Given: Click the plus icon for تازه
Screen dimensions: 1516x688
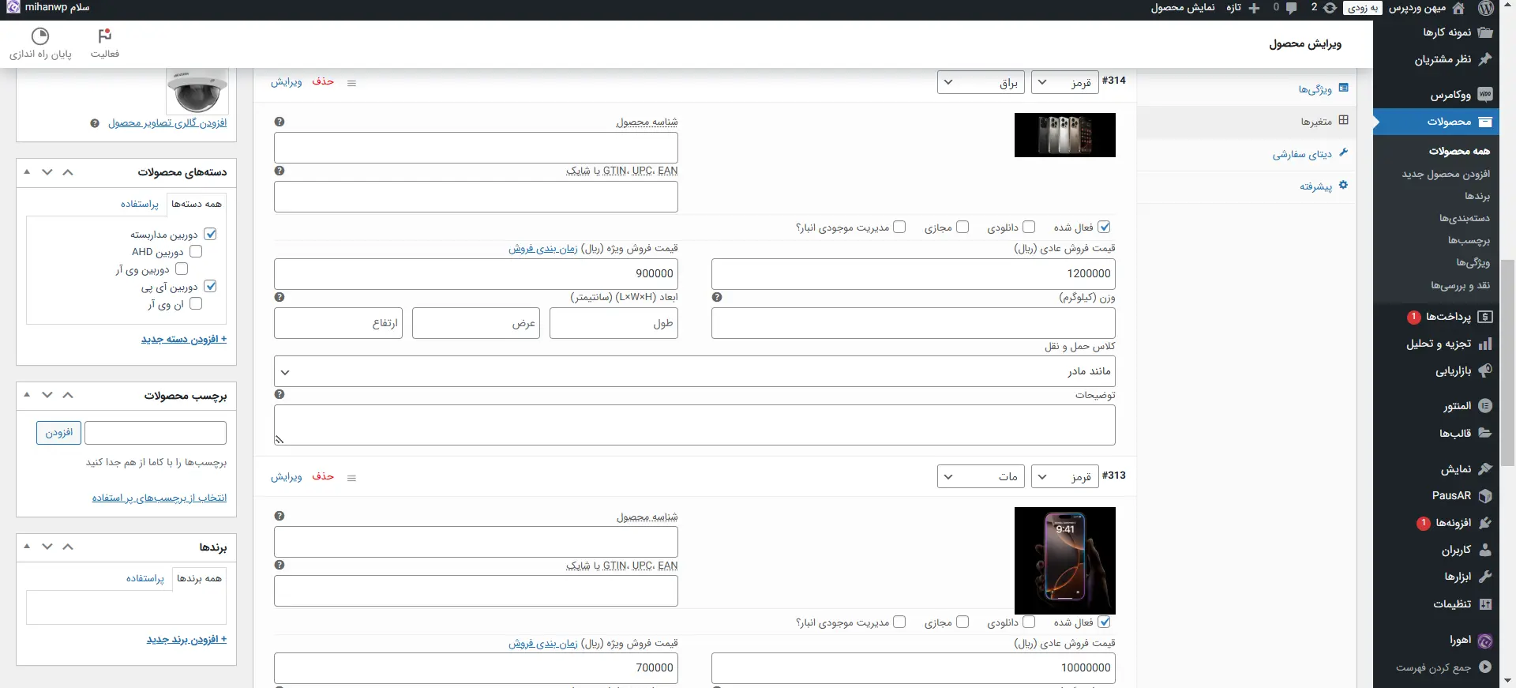Looking at the screenshot, I should tap(1254, 8).
